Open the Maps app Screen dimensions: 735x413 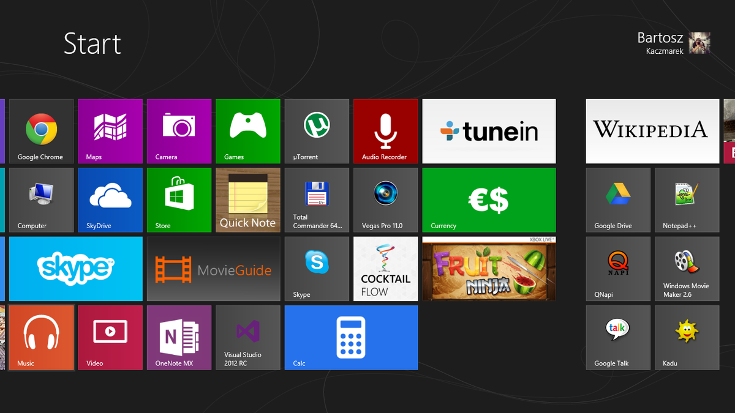coord(110,132)
